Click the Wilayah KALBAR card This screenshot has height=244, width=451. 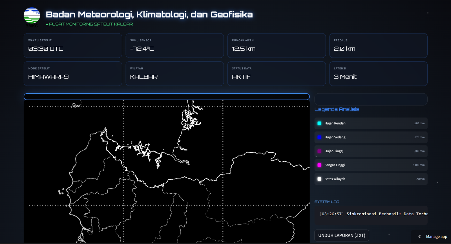point(174,74)
